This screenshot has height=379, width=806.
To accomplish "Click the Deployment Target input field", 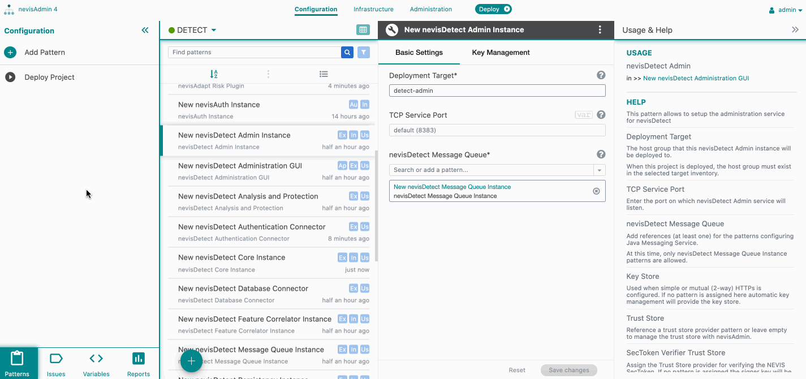I will pyautogui.click(x=497, y=91).
